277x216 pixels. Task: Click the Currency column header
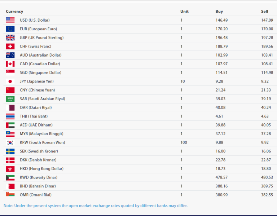click(x=14, y=12)
